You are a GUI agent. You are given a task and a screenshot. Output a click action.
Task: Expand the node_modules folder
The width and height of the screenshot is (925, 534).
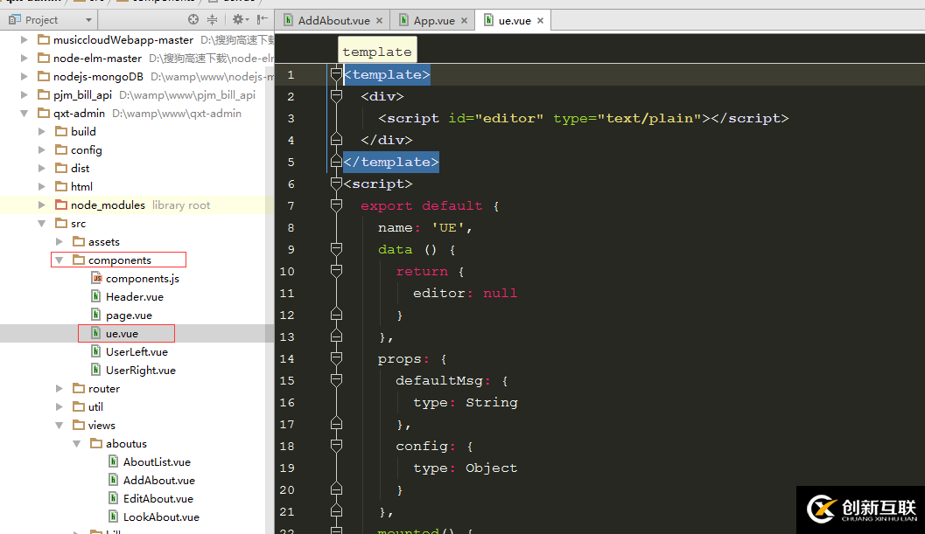coord(41,205)
